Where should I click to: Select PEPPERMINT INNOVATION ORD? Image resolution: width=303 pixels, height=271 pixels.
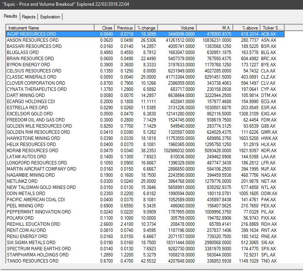tap(145, 212)
